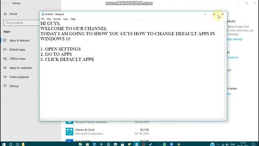The image size is (259, 146).
Task: Open the Settings gear on taskbar
Action: (102, 144)
